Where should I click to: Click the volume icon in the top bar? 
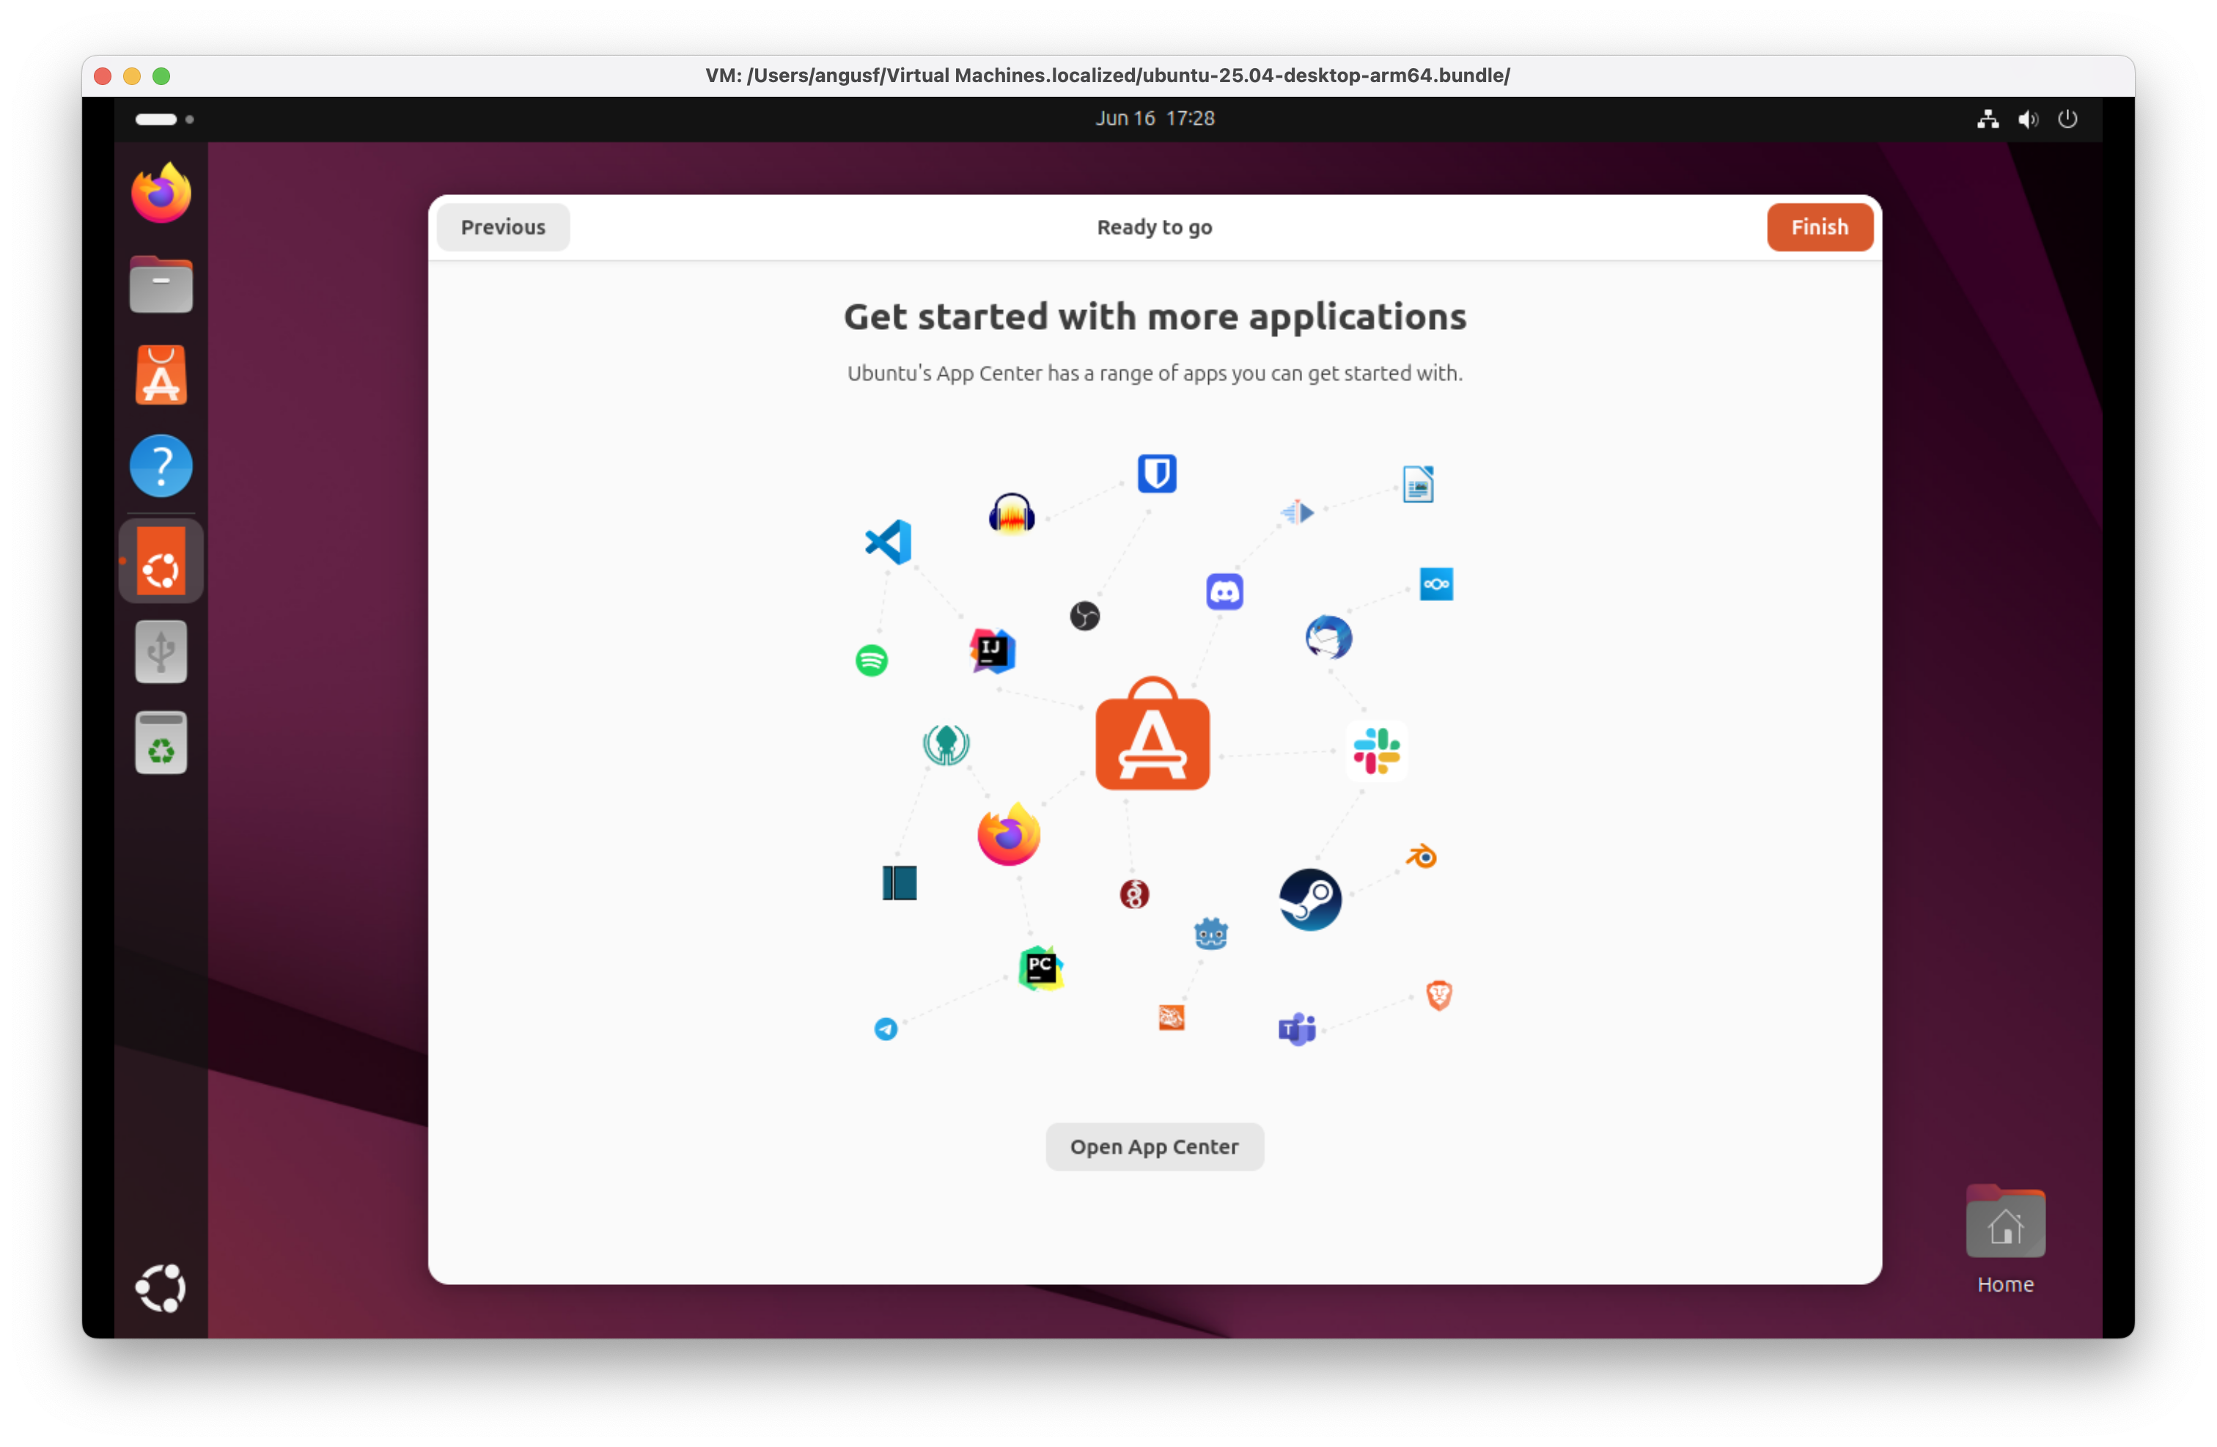[x=2028, y=118]
